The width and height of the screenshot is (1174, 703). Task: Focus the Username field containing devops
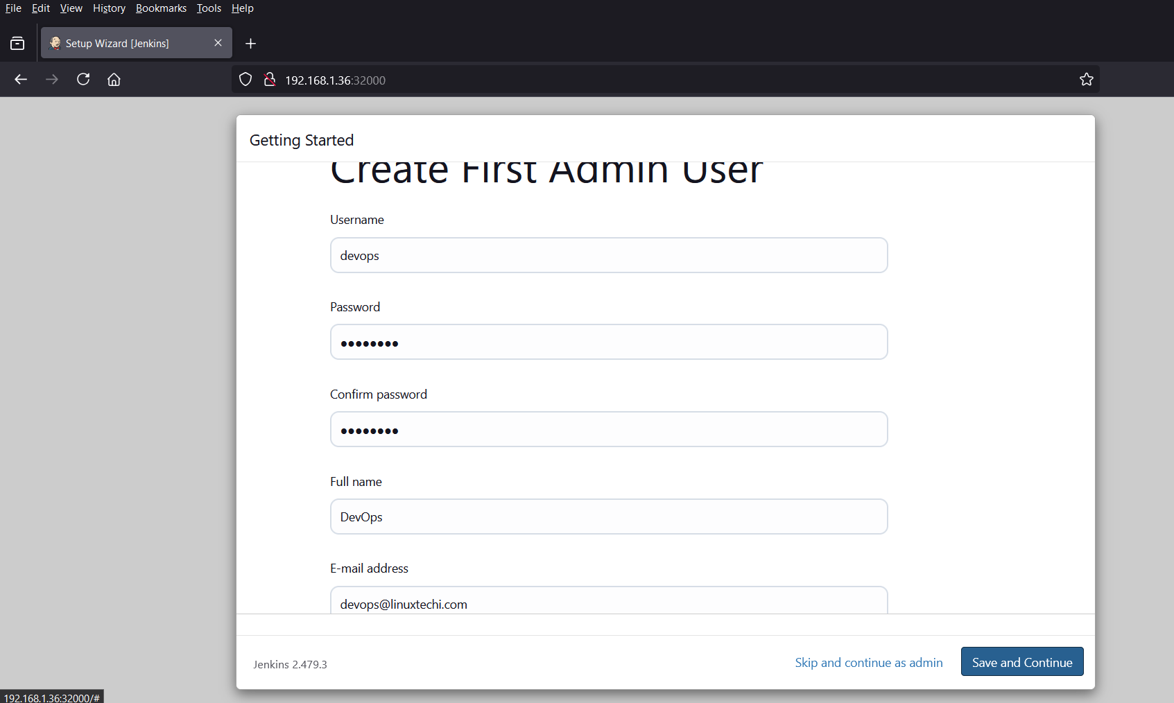point(609,255)
